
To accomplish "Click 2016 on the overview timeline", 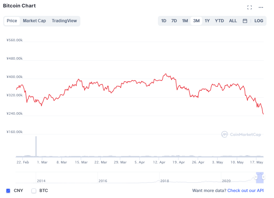I will [103, 181].
